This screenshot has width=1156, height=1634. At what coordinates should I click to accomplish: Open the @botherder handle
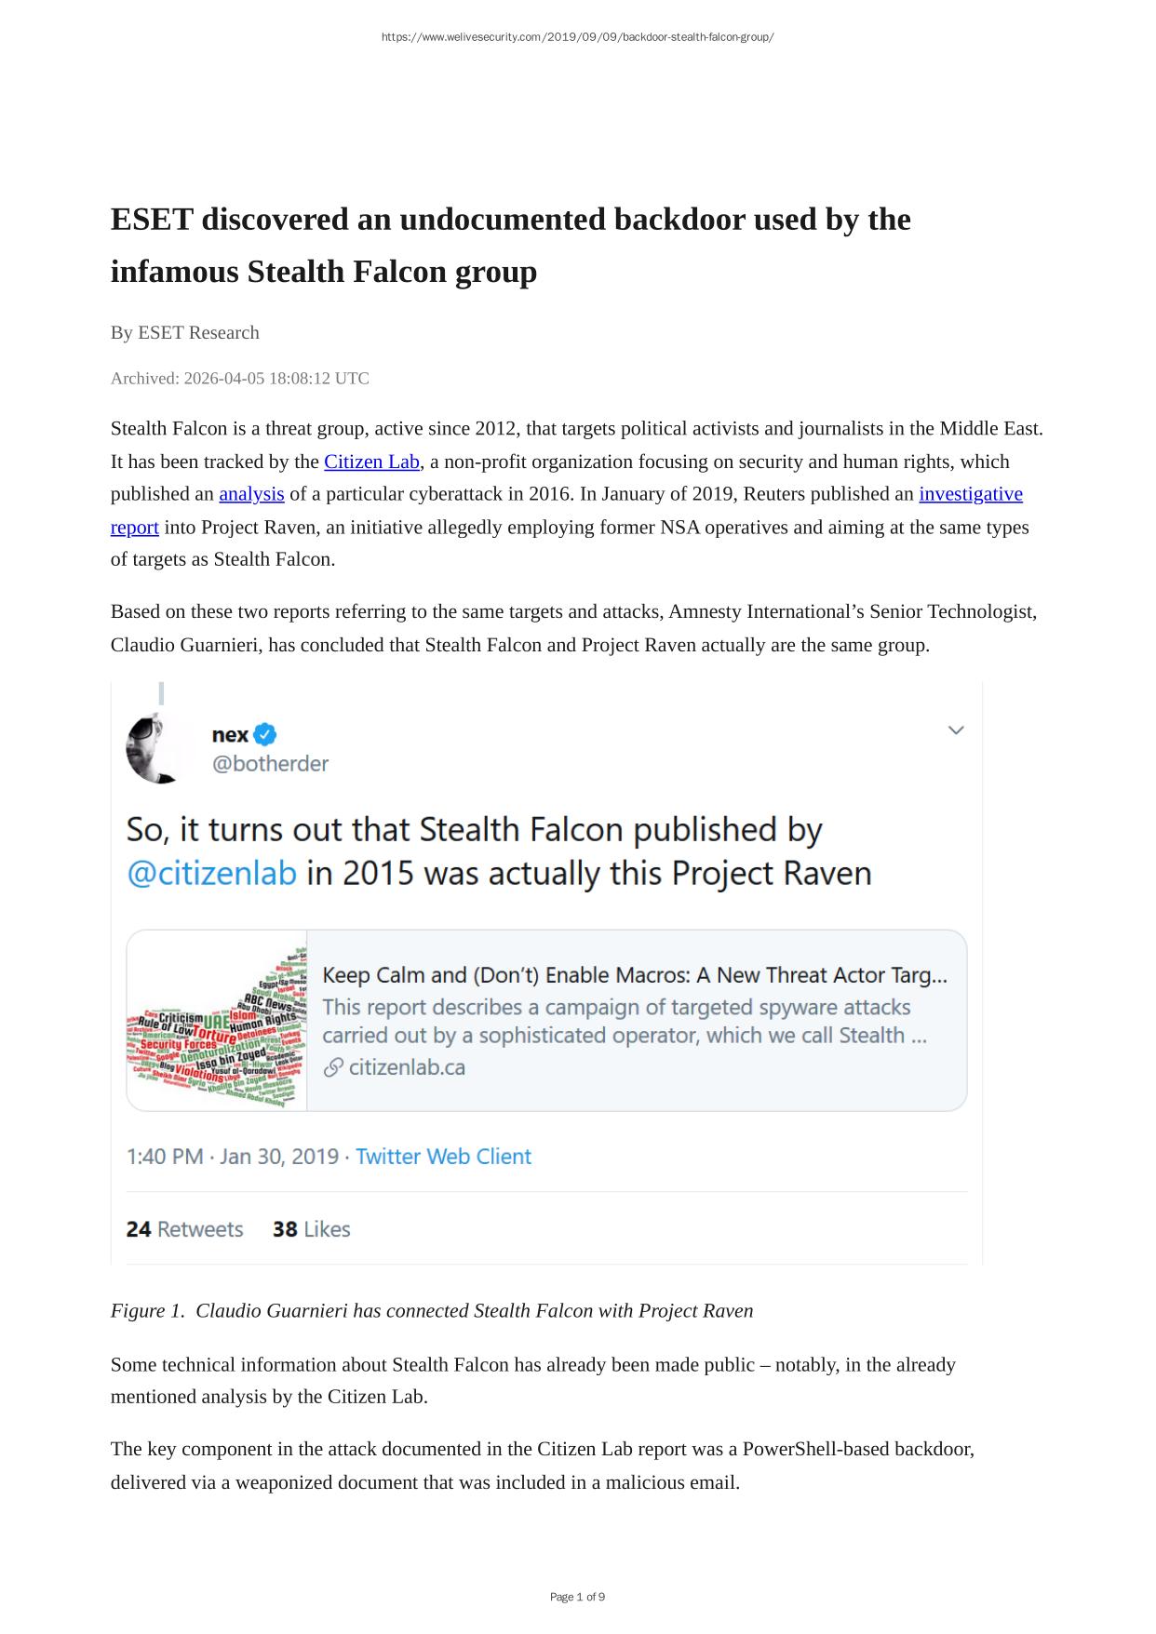[270, 764]
